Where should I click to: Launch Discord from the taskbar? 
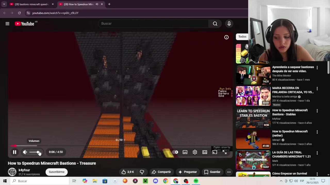[x=155, y=181]
